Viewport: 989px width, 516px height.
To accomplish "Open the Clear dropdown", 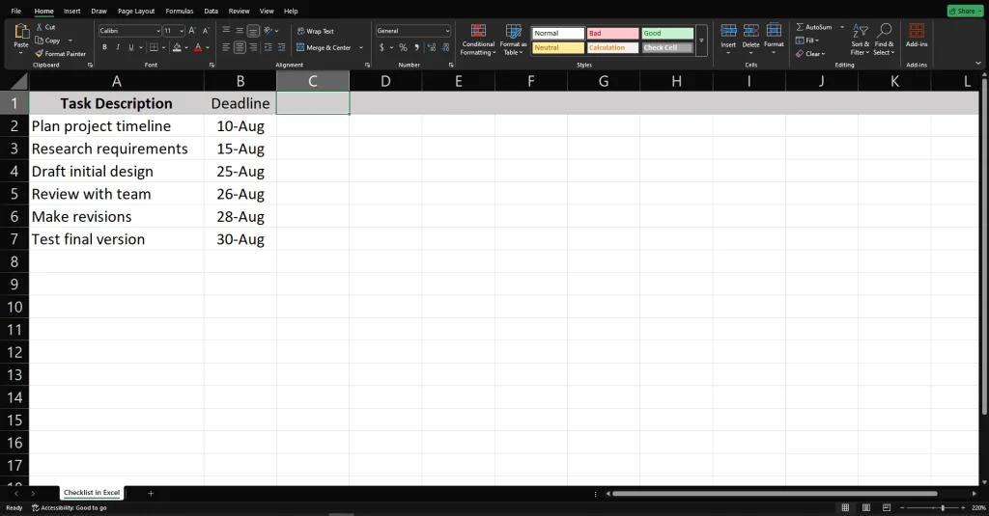I will (810, 54).
